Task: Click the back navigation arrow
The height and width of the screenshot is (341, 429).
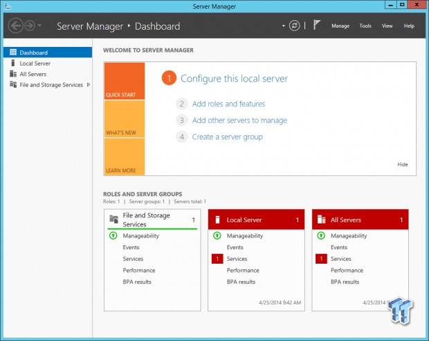Action: pyautogui.click(x=15, y=26)
